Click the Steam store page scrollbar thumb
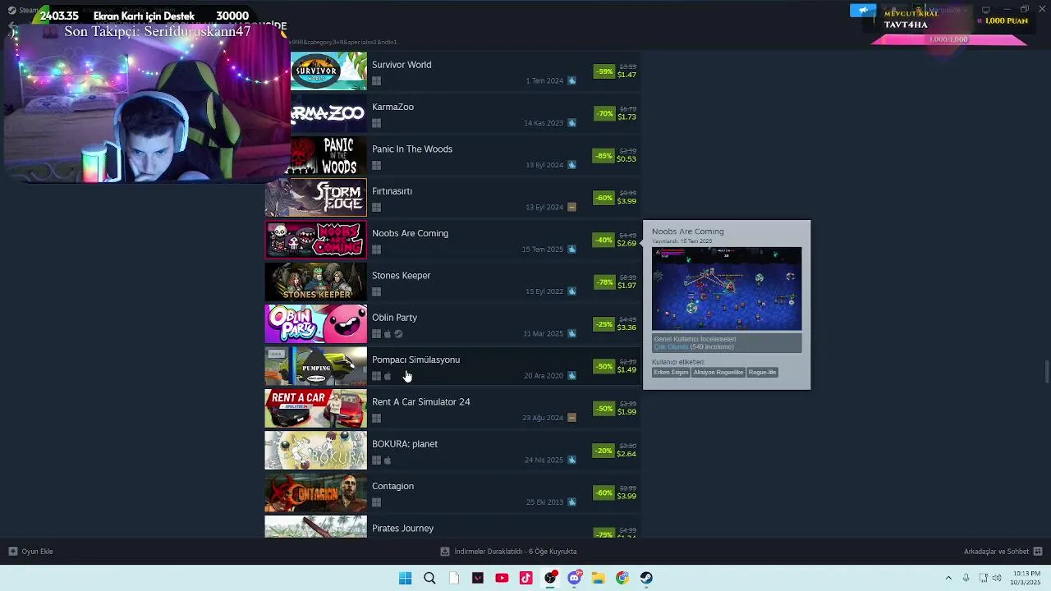This screenshot has height=591, width=1051. tap(1046, 371)
